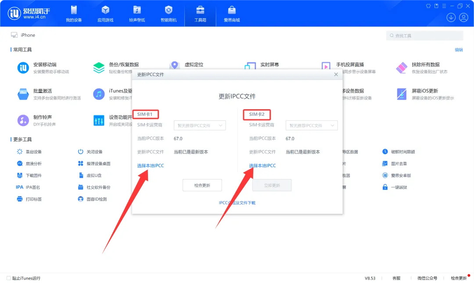Open the IPCC介绍及文件下载 link

pyautogui.click(x=237, y=203)
